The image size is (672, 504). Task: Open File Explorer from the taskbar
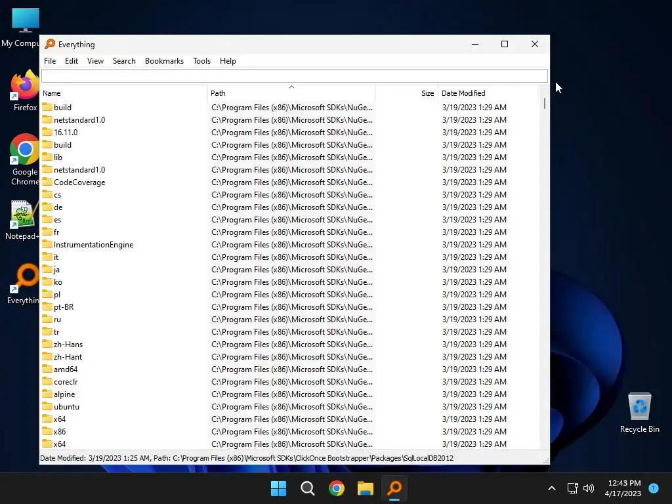click(366, 488)
